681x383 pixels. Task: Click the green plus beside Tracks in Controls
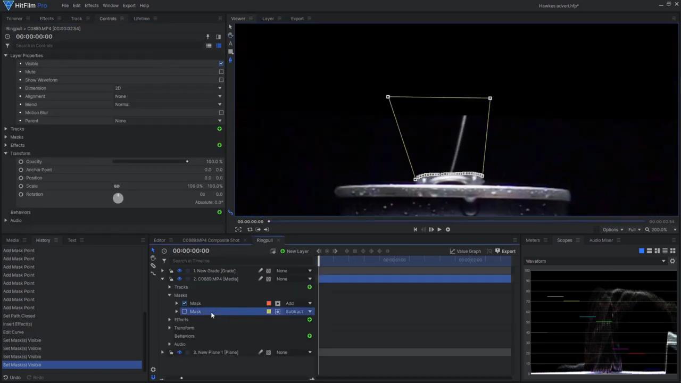[x=219, y=129]
